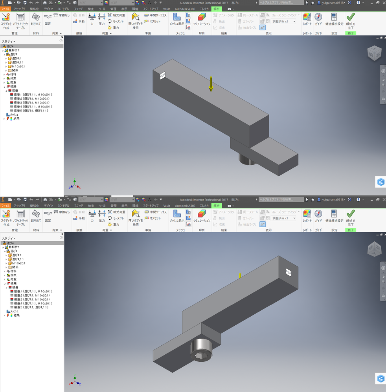The image size is (386, 392).
Task: Collapse 接触 node in lower browser tree
Action: pyautogui.click(x=4, y=283)
